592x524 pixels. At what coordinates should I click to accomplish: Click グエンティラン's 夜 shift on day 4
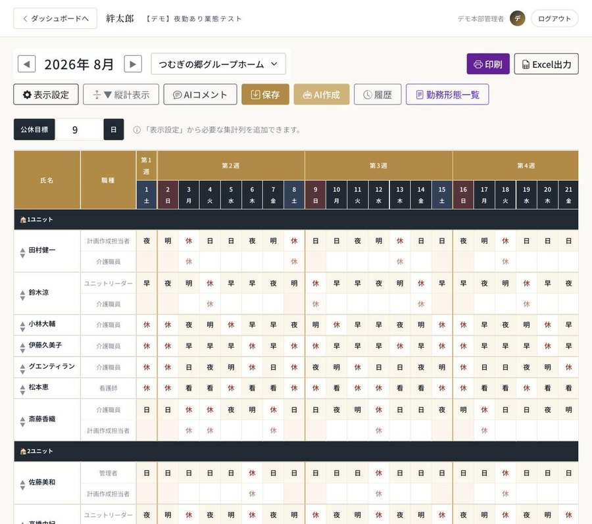pyautogui.click(x=210, y=367)
